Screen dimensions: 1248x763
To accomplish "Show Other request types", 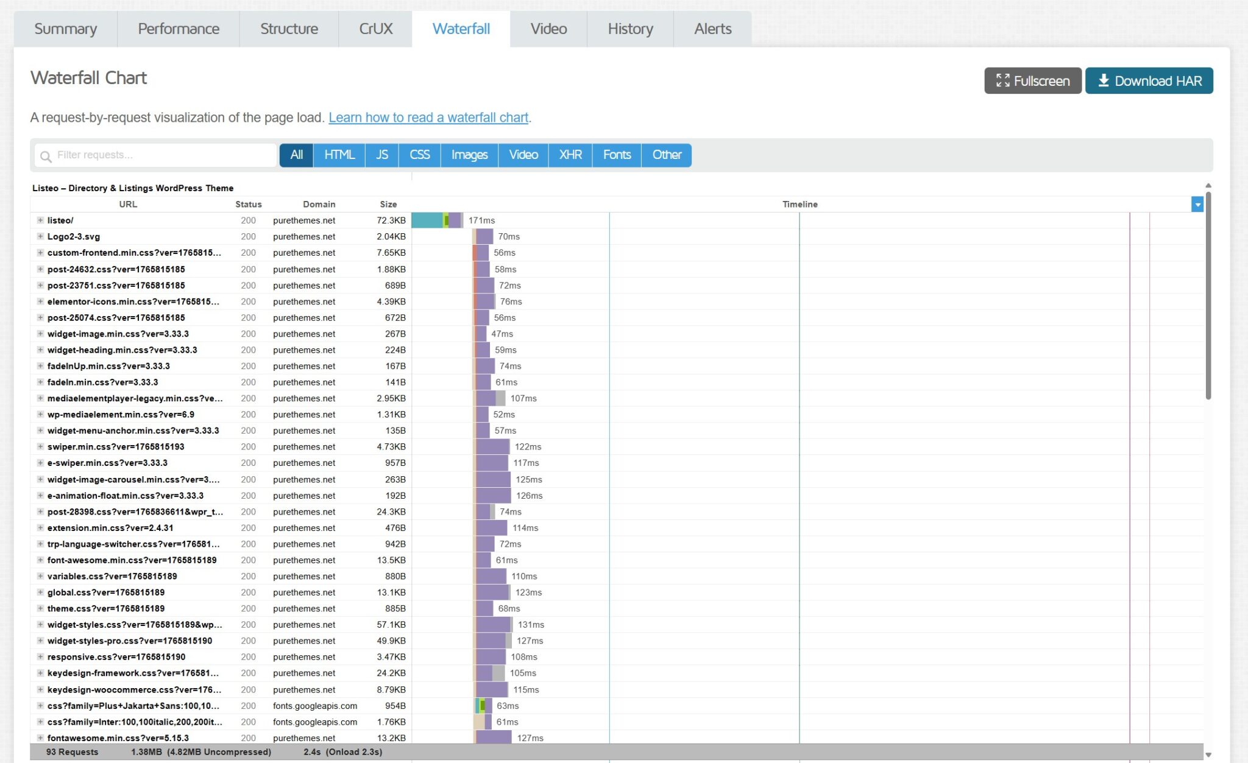I will point(667,155).
